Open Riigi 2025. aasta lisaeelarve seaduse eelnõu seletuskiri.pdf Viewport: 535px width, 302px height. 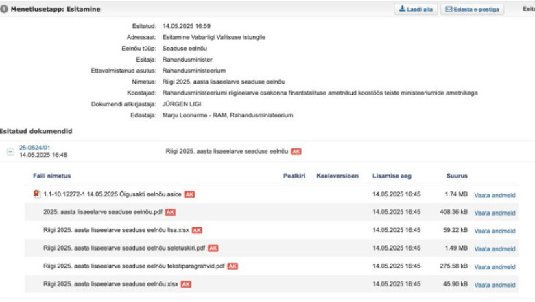[x=123, y=248]
